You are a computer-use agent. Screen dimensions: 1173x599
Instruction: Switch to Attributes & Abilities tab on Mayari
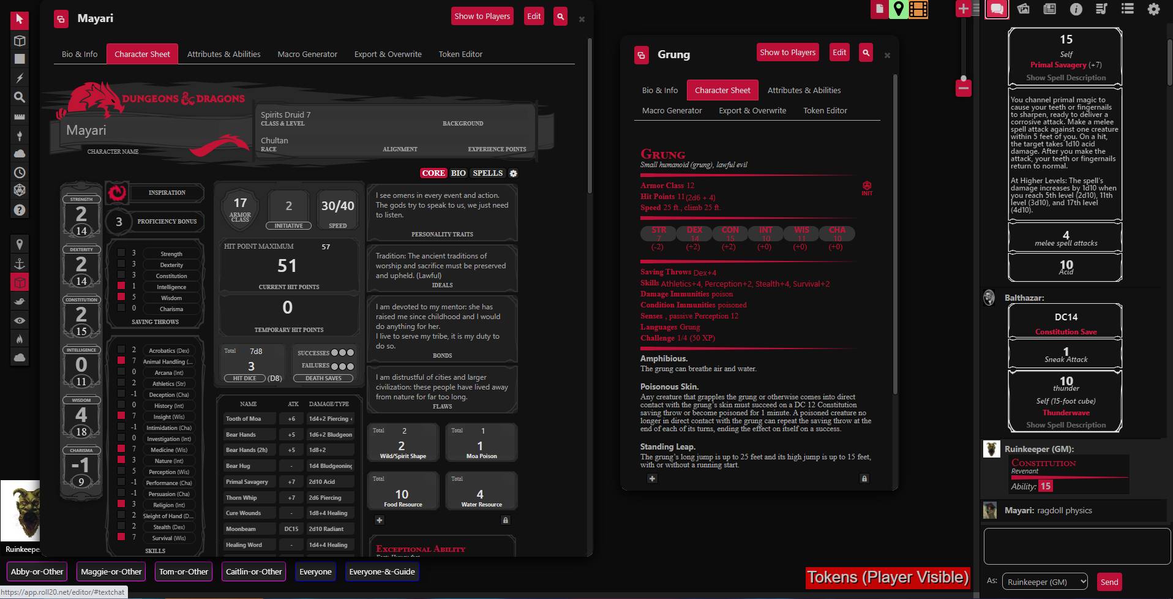223,54
